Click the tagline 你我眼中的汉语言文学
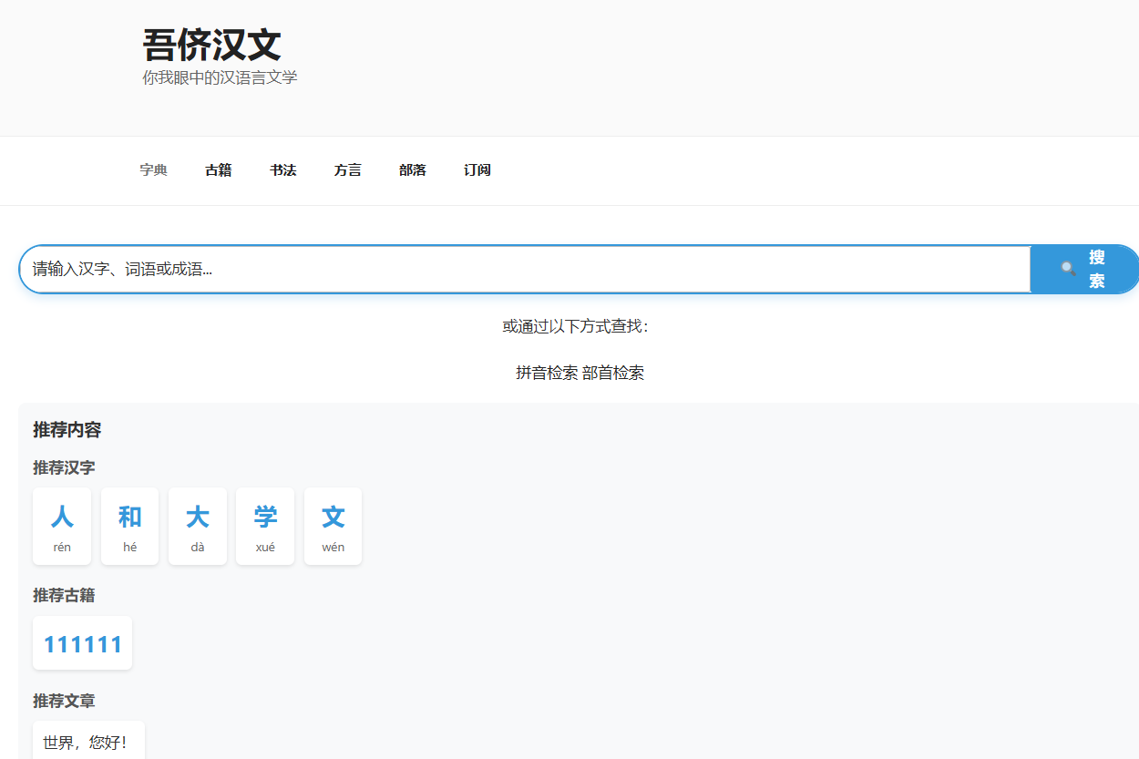The width and height of the screenshot is (1139, 759). (220, 78)
